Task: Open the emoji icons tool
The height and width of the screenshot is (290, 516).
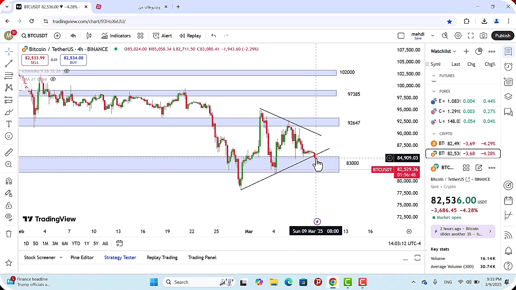Action: [9, 136]
